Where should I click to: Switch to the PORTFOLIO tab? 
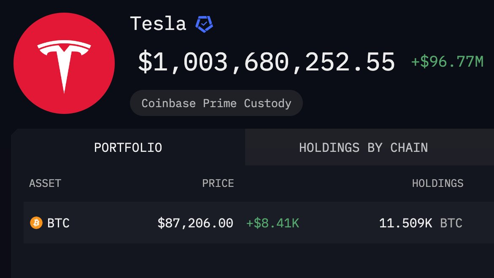point(128,147)
